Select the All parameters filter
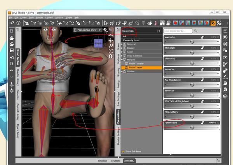 [x=142, y=36]
